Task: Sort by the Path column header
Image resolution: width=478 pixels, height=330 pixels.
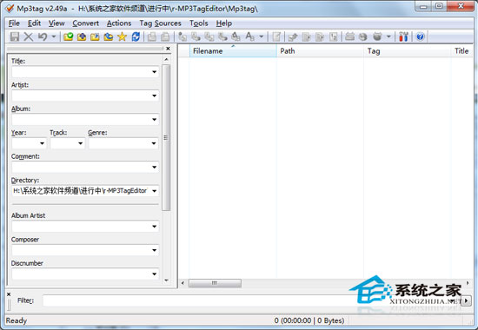Action: 320,51
